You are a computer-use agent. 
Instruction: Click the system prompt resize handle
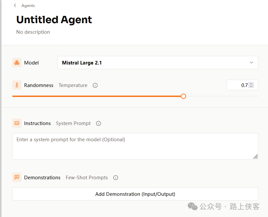(255, 156)
